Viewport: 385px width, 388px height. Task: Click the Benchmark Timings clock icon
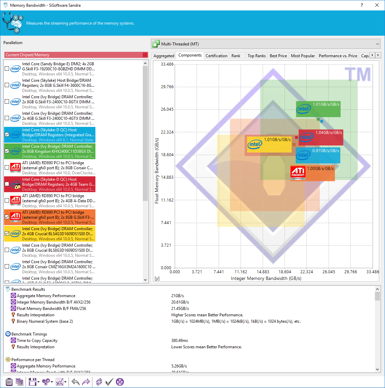[8, 334]
